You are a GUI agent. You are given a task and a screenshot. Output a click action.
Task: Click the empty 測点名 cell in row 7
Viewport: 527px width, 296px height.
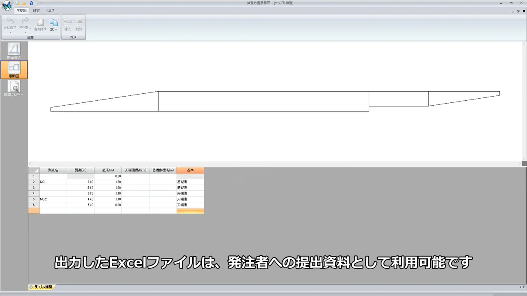[53, 210]
